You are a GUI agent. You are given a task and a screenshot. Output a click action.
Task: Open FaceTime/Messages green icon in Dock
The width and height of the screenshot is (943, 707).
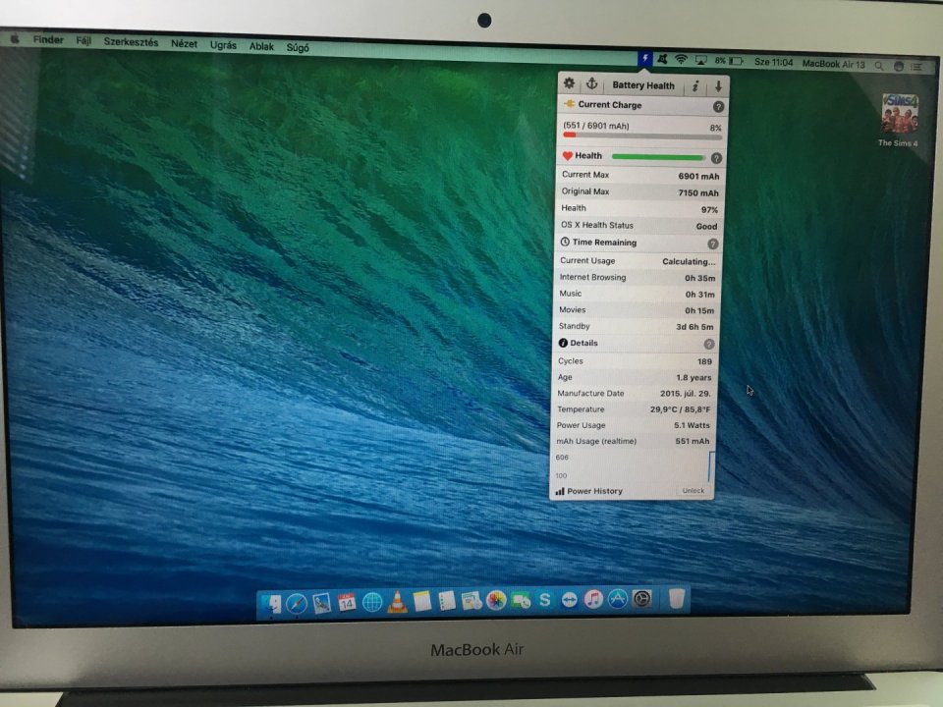coord(521,601)
